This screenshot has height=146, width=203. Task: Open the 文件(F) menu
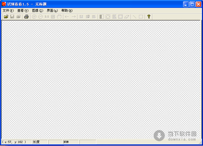click(x=8, y=10)
